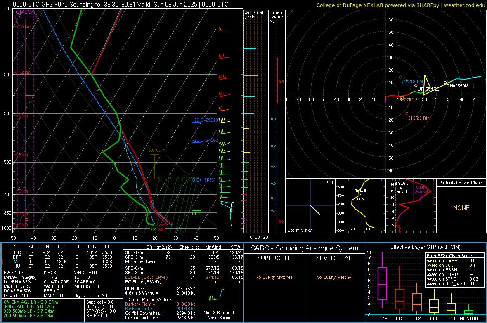This screenshot has width=487, height=323.
Task: Click the Theta-E v. Pres label
Action: [360, 195]
